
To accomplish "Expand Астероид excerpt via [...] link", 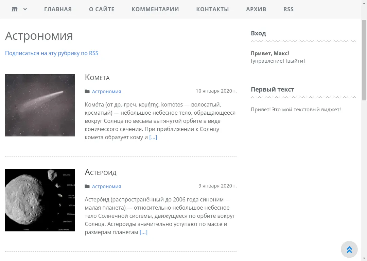I will [x=143, y=232].
